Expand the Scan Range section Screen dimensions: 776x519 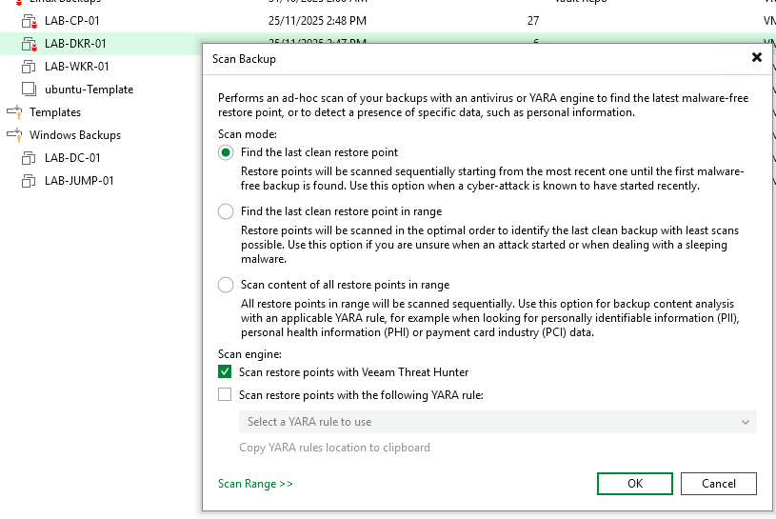tap(255, 484)
